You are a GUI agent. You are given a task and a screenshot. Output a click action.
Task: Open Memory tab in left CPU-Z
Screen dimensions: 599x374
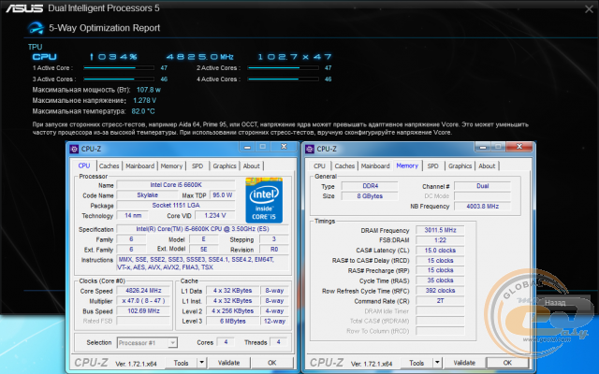pyautogui.click(x=171, y=166)
